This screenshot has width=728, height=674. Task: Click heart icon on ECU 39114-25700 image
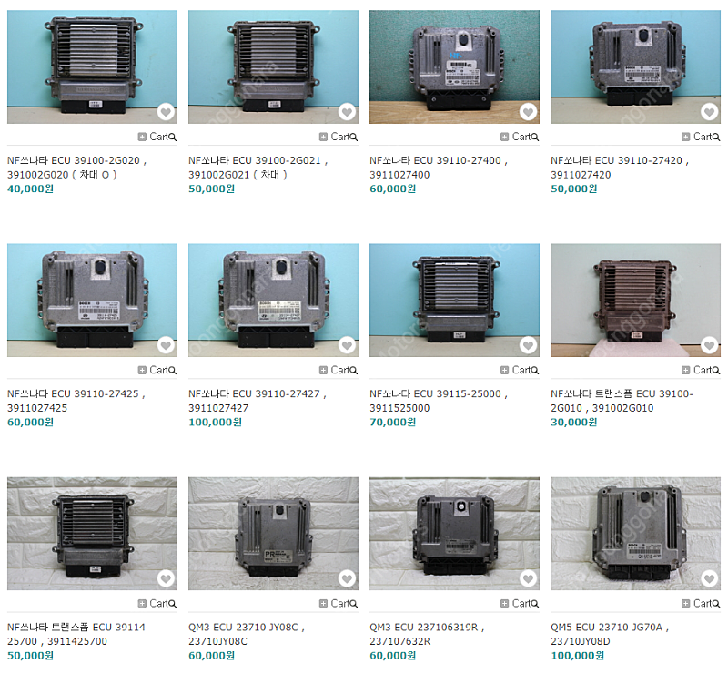pyautogui.click(x=166, y=578)
